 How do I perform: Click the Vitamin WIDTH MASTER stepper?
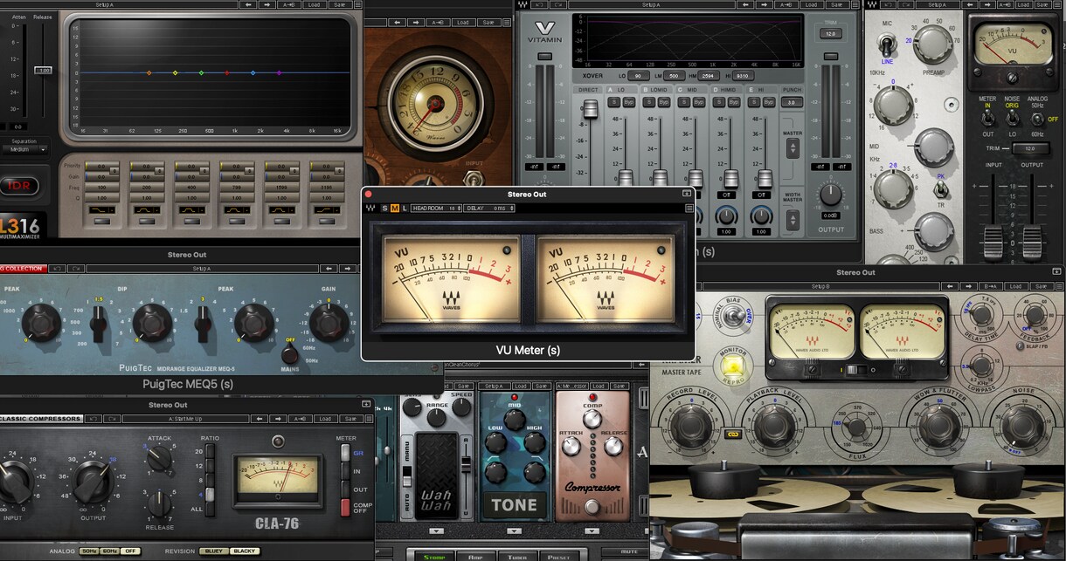tap(792, 218)
